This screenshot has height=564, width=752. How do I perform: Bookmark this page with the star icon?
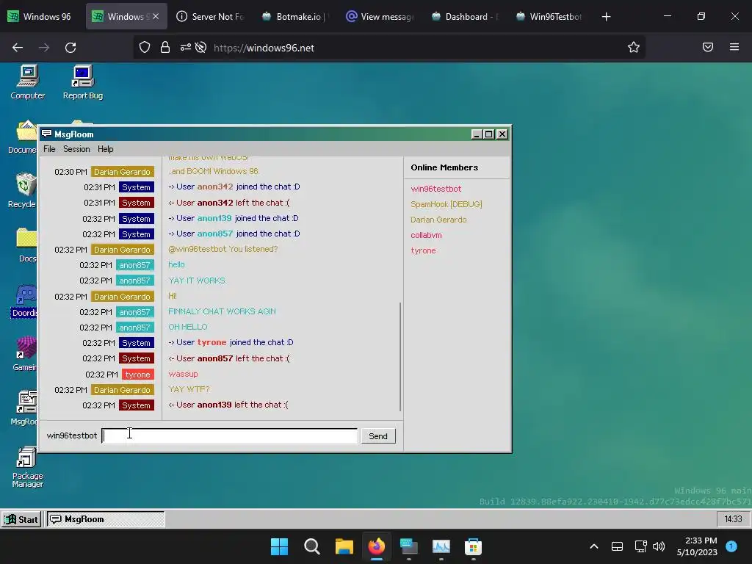(x=634, y=48)
